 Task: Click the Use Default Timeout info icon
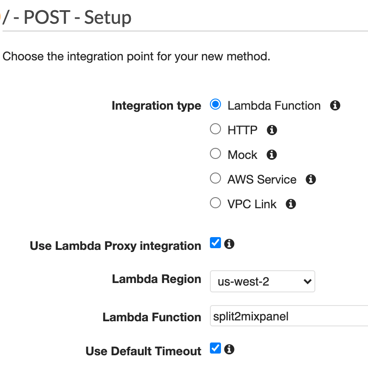[229, 349]
